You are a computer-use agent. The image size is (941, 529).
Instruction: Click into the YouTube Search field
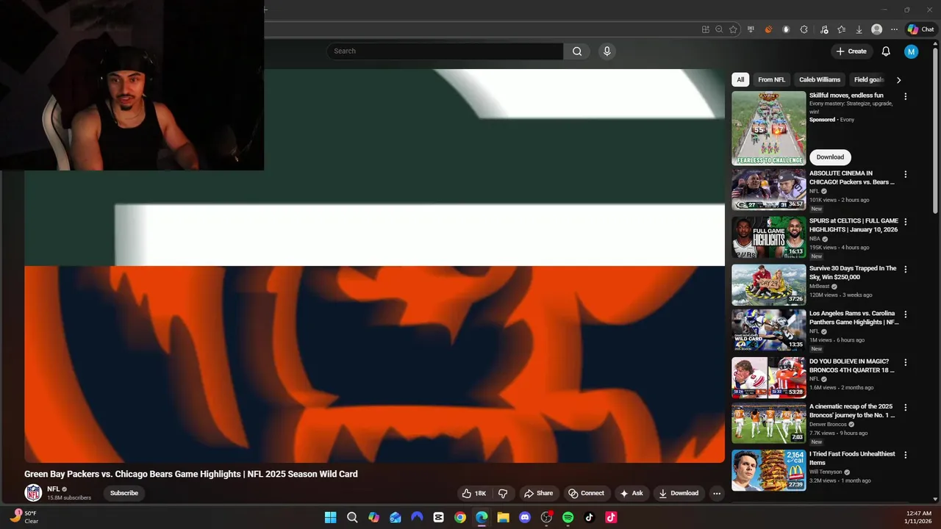[x=445, y=51]
